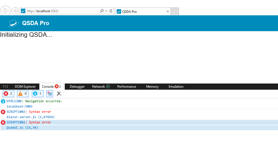Click the red error badge on the Console tab
Image resolution: width=278 pixels, height=154 pixels.
pos(57,86)
